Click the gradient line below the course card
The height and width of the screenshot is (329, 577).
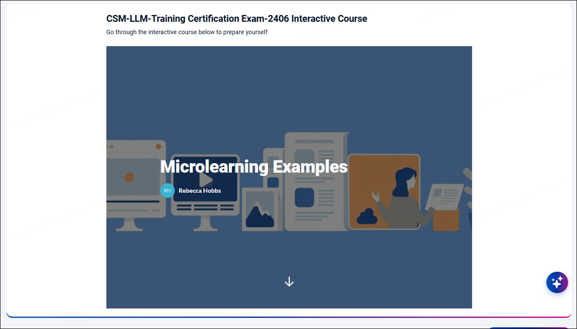click(289, 317)
